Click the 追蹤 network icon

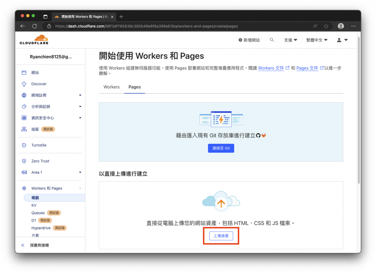(24, 129)
